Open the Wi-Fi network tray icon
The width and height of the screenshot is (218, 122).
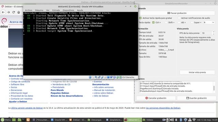[x=194, y=120]
